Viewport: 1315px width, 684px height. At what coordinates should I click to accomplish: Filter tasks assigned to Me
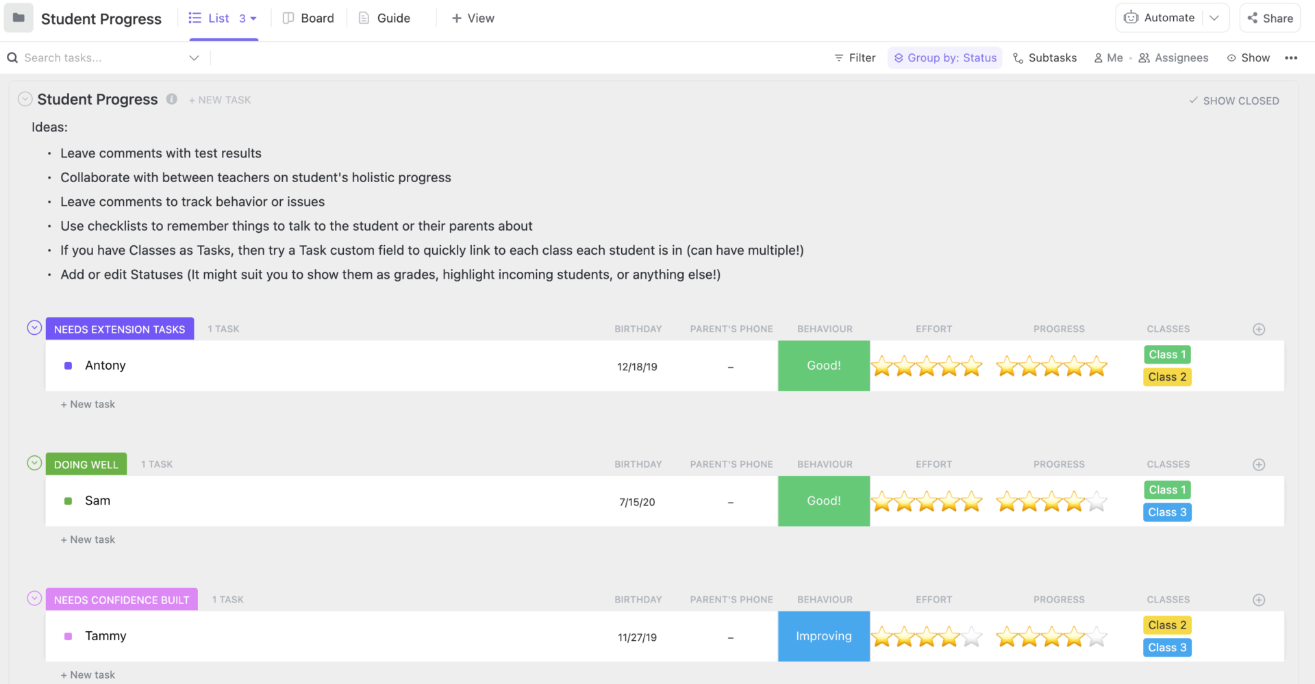1108,58
